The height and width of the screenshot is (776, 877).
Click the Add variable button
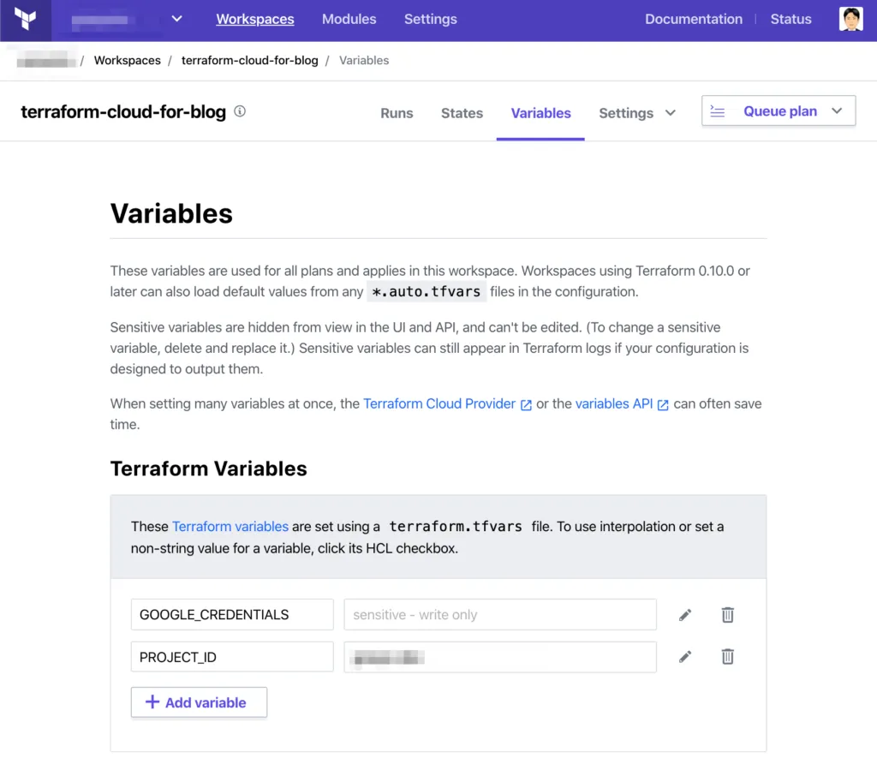[x=199, y=702]
